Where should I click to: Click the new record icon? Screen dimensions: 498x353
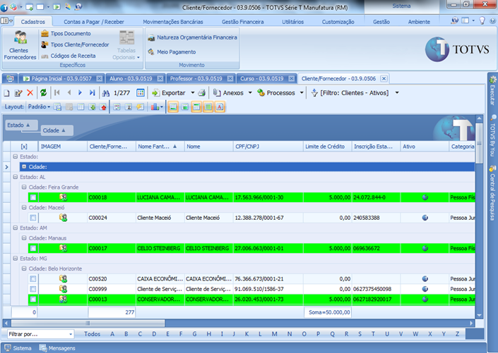point(6,93)
